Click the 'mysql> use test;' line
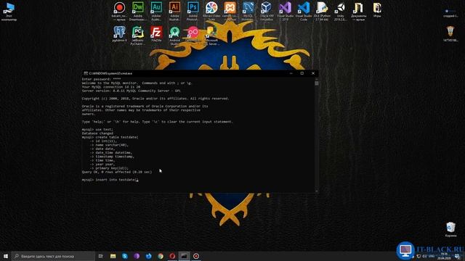465x261 pixels. 97,130
